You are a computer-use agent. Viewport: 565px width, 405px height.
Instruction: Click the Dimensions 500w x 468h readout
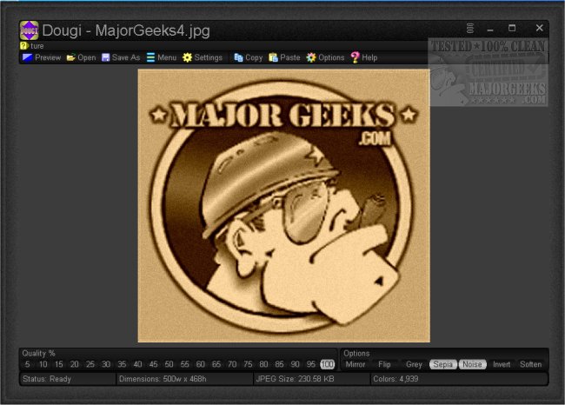pos(185,379)
